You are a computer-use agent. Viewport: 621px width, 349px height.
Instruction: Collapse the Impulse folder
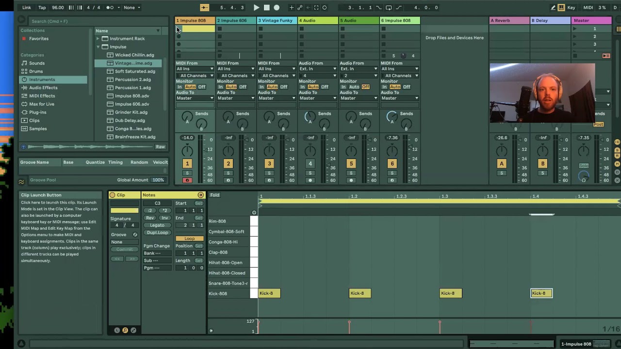tap(98, 47)
